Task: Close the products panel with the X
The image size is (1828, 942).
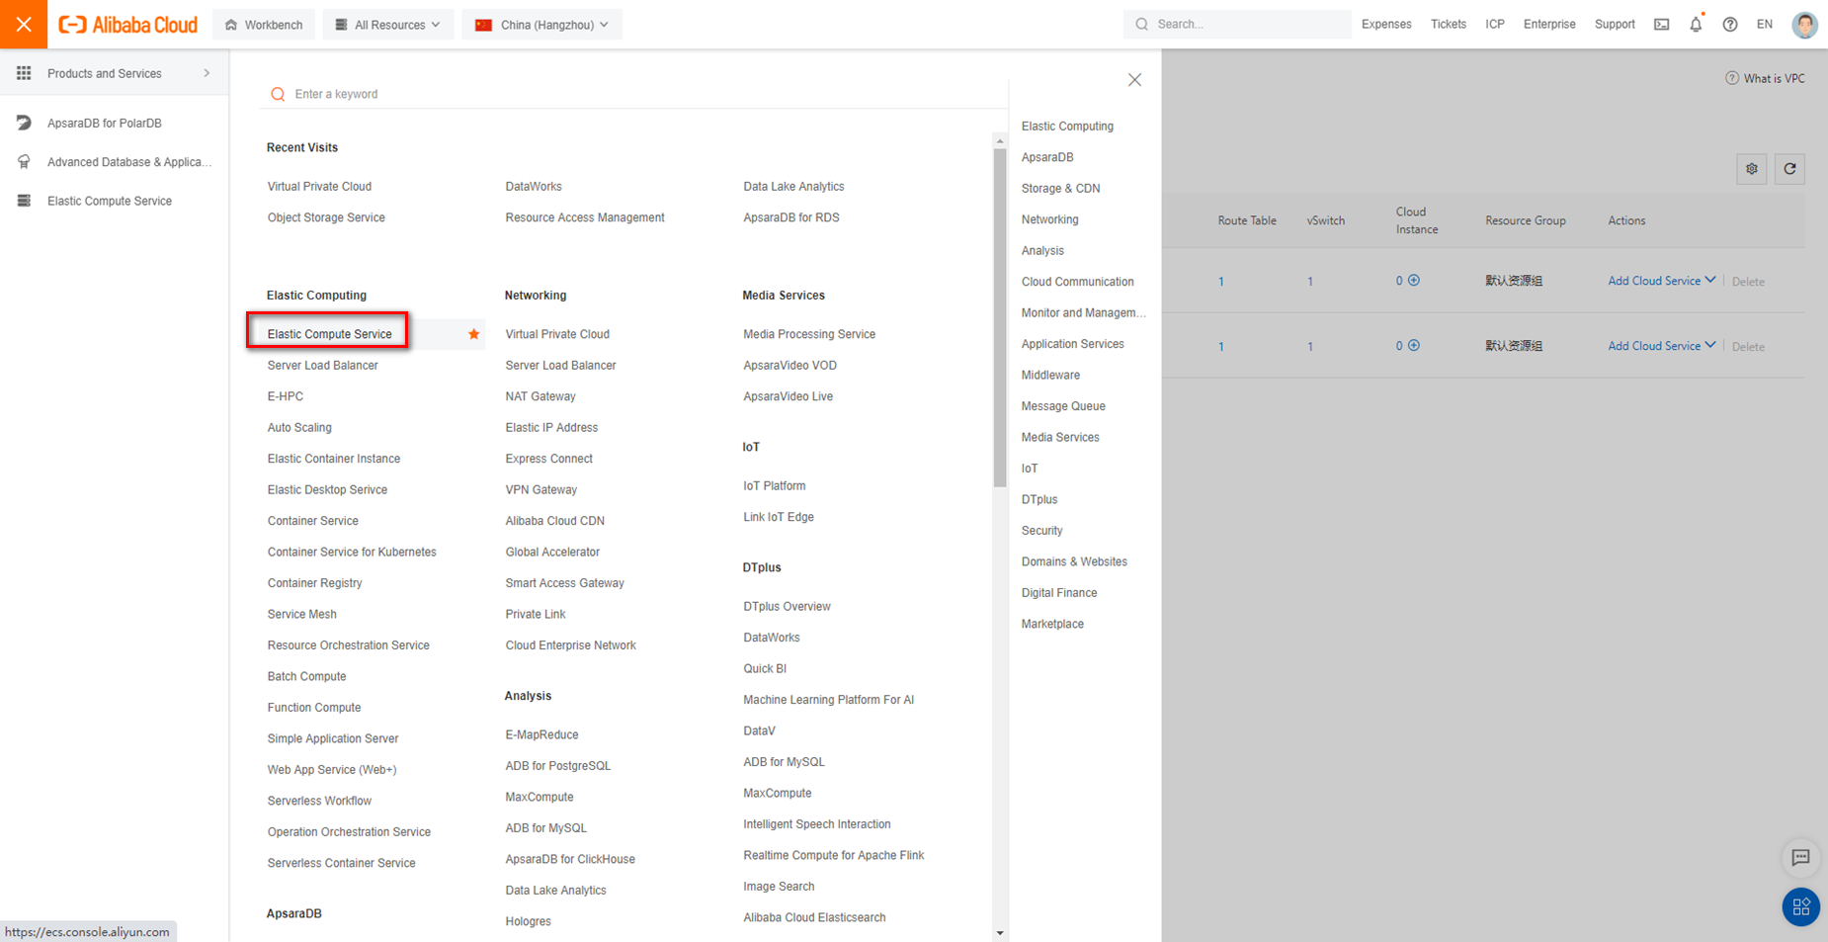Action: 1134,80
